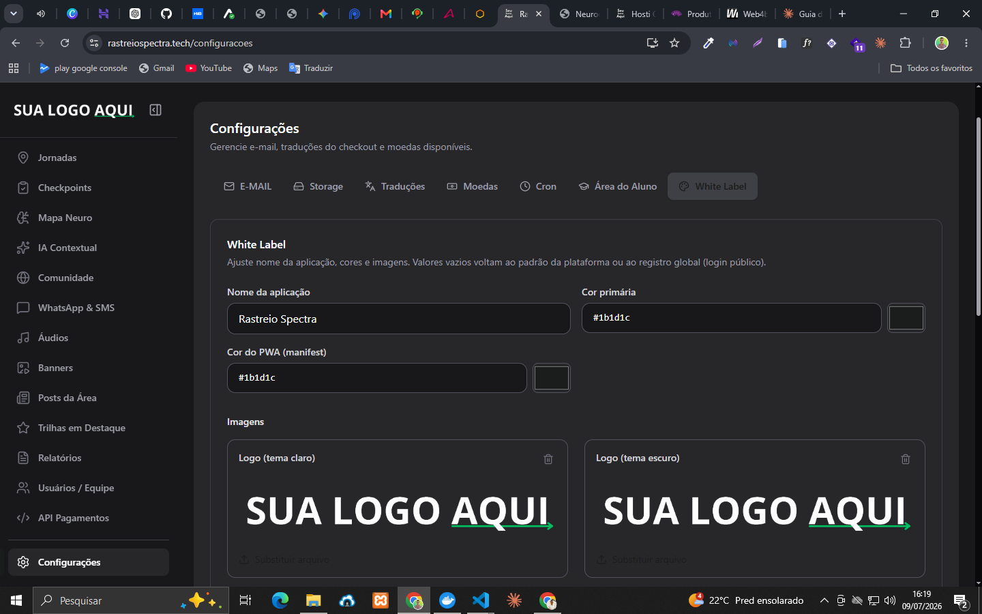Image resolution: width=982 pixels, height=614 pixels.
Task: Click trash icon for dark theme logo
Action: (x=906, y=459)
